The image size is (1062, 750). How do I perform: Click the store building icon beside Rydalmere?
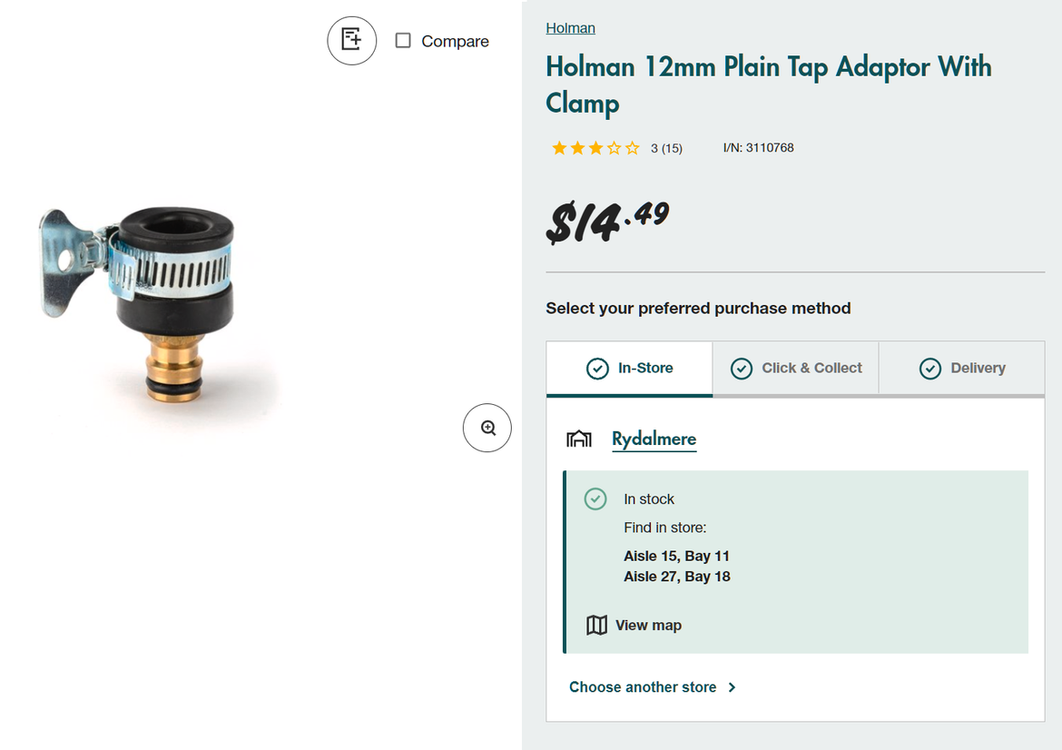point(579,439)
